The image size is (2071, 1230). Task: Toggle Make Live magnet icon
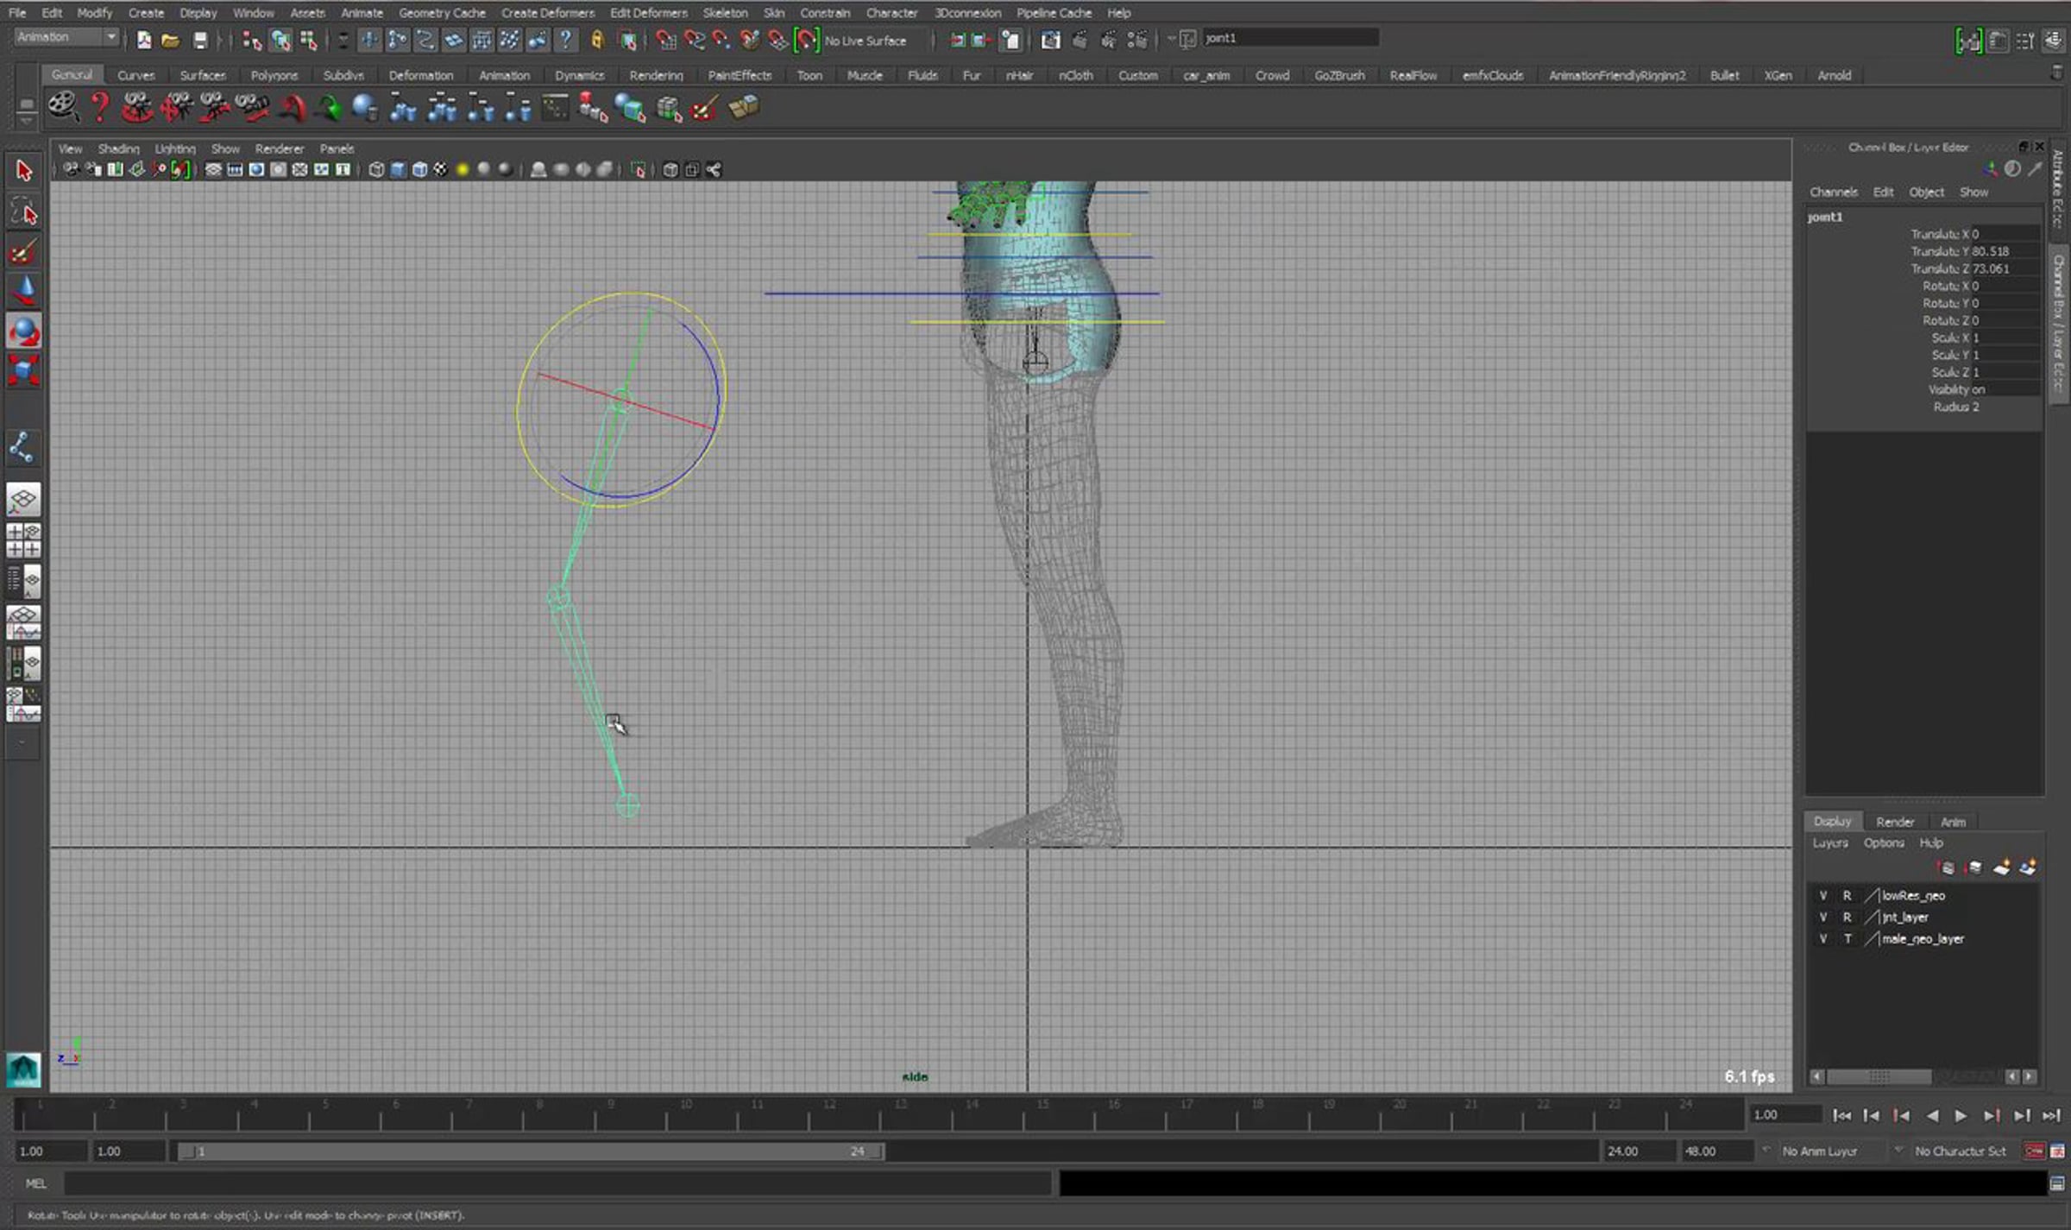click(806, 40)
